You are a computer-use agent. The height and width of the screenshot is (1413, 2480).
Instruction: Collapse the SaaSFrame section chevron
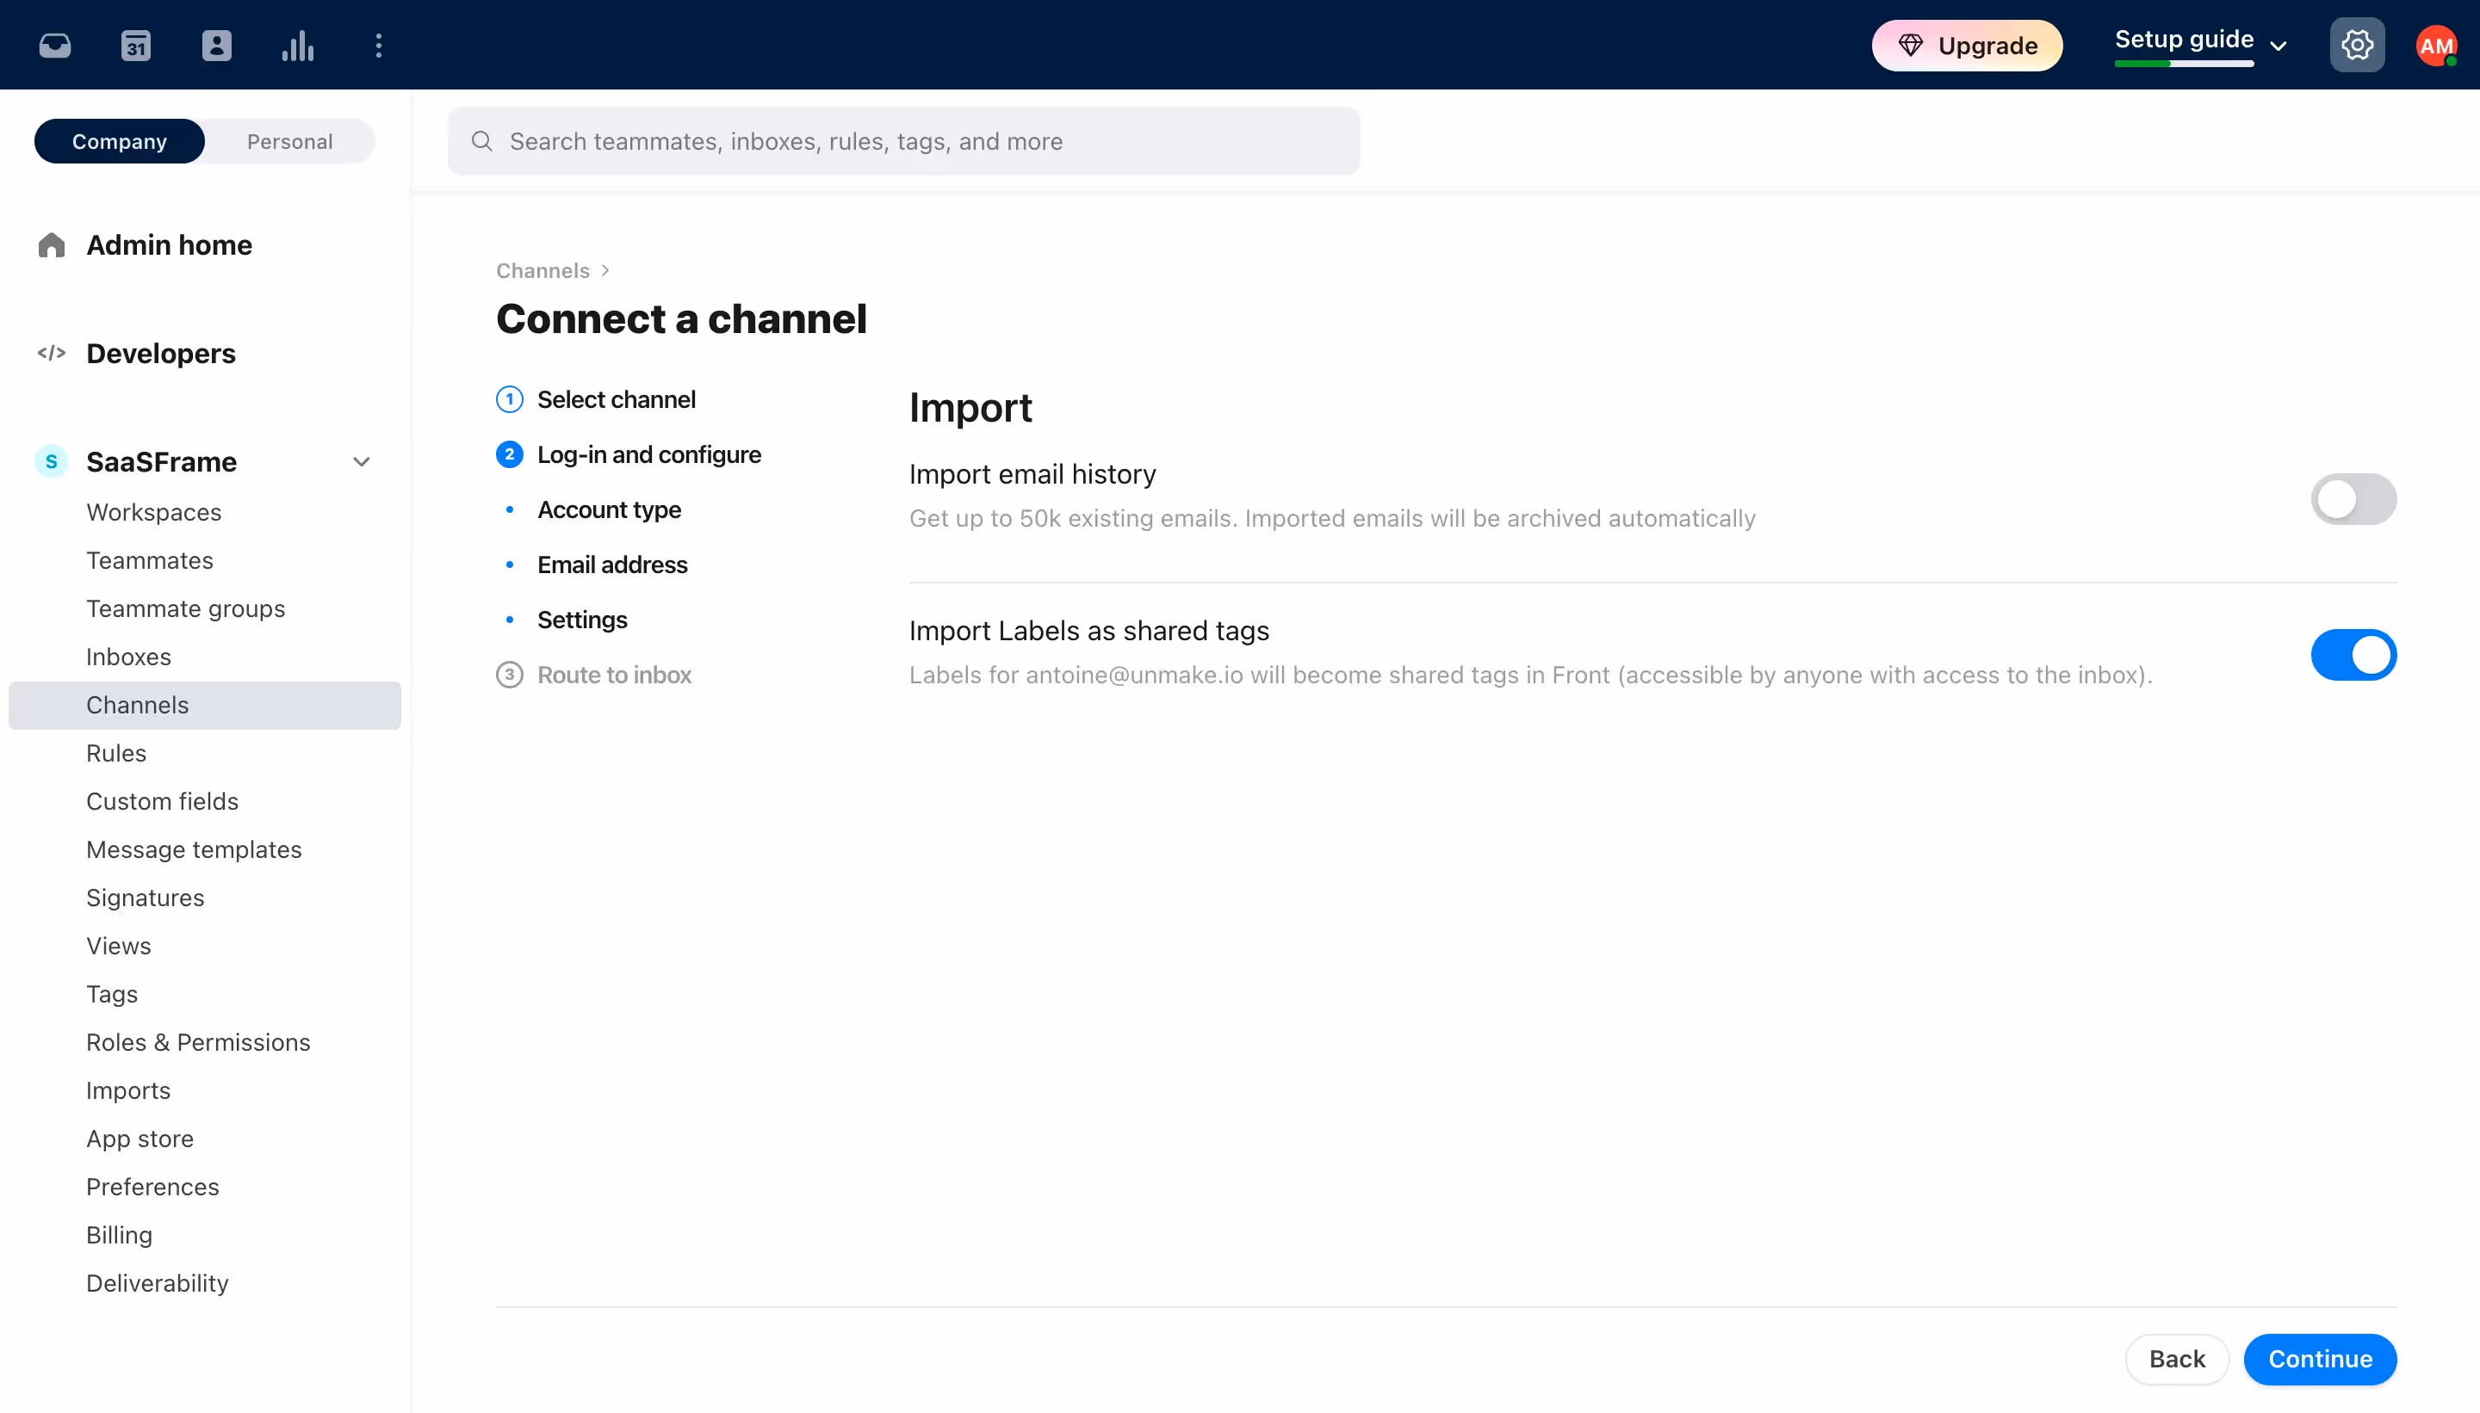pyautogui.click(x=360, y=461)
